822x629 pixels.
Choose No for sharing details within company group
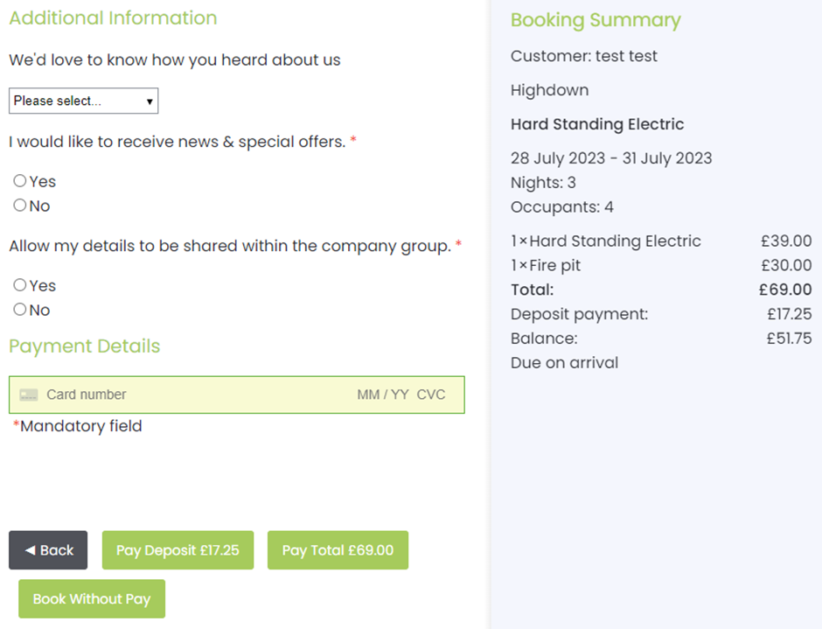[x=20, y=310]
